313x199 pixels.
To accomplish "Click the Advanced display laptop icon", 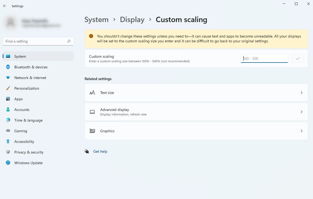I will 92,112.
